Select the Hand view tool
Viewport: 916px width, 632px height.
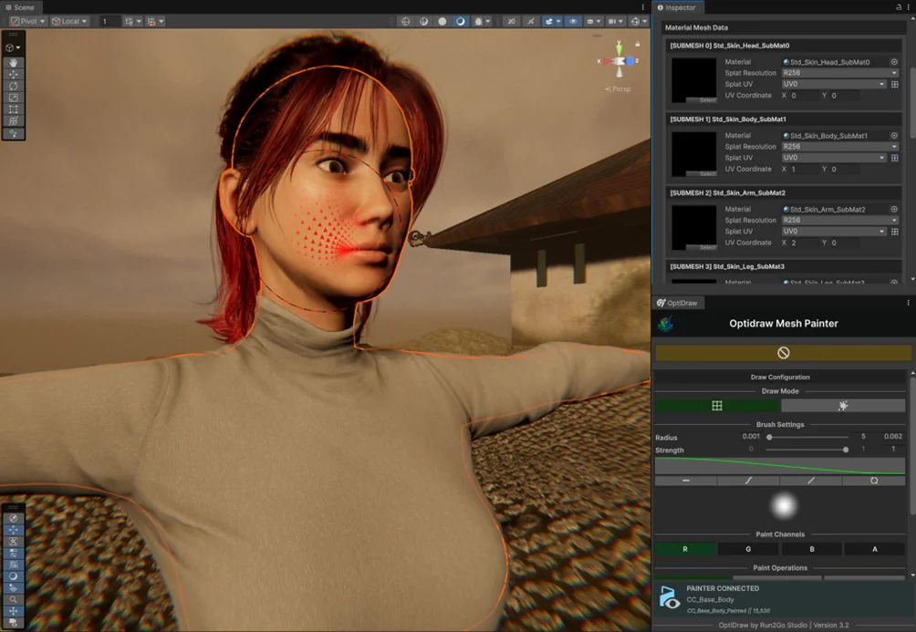click(x=13, y=63)
